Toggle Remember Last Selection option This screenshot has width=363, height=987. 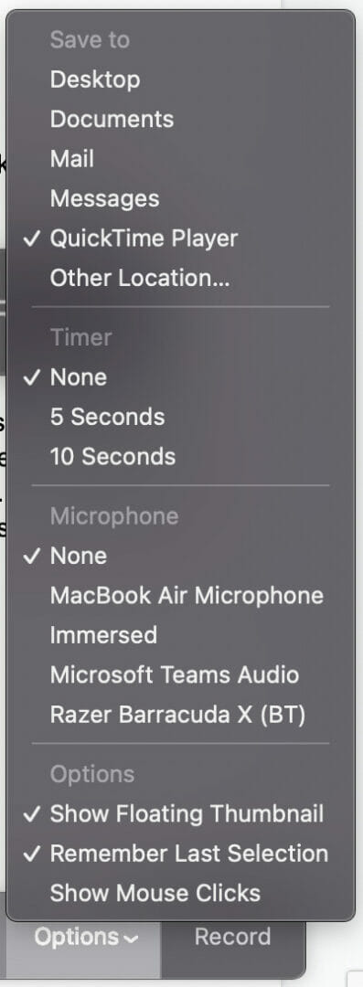(181, 854)
